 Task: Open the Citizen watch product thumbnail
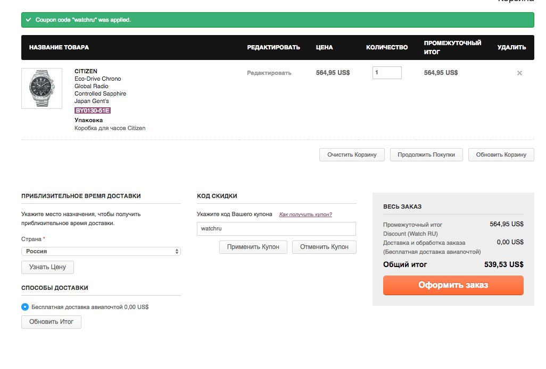click(42, 88)
